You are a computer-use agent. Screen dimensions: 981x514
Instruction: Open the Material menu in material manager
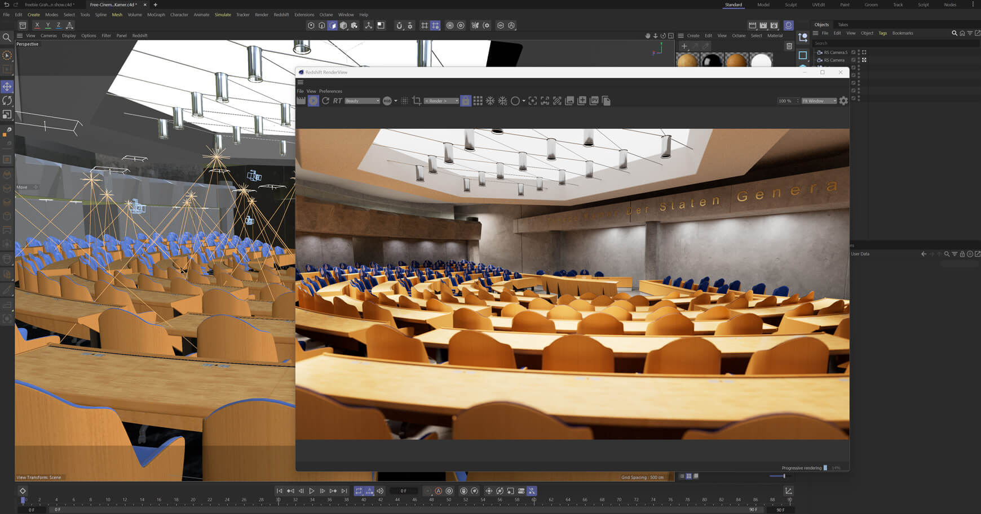pyautogui.click(x=775, y=35)
